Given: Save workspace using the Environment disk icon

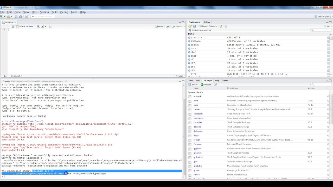Looking at the screenshot, I should [194, 26].
